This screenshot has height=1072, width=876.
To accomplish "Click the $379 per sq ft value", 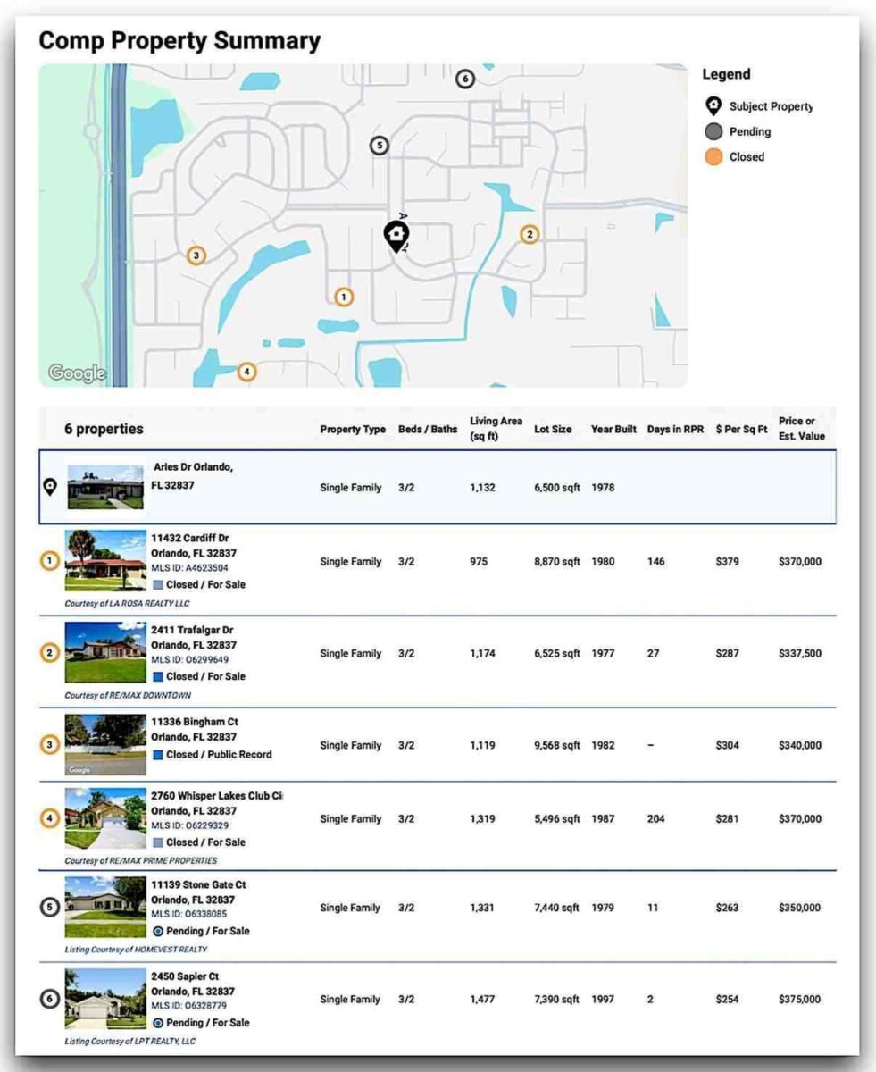I will (727, 562).
